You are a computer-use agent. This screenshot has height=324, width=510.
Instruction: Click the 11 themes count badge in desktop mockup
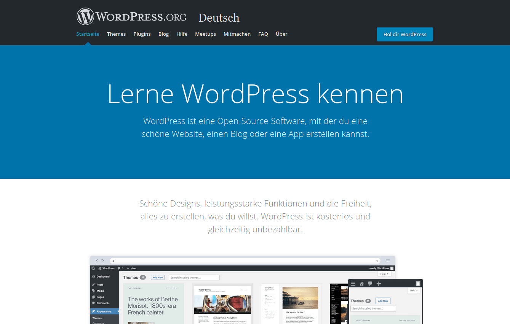point(143,278)
